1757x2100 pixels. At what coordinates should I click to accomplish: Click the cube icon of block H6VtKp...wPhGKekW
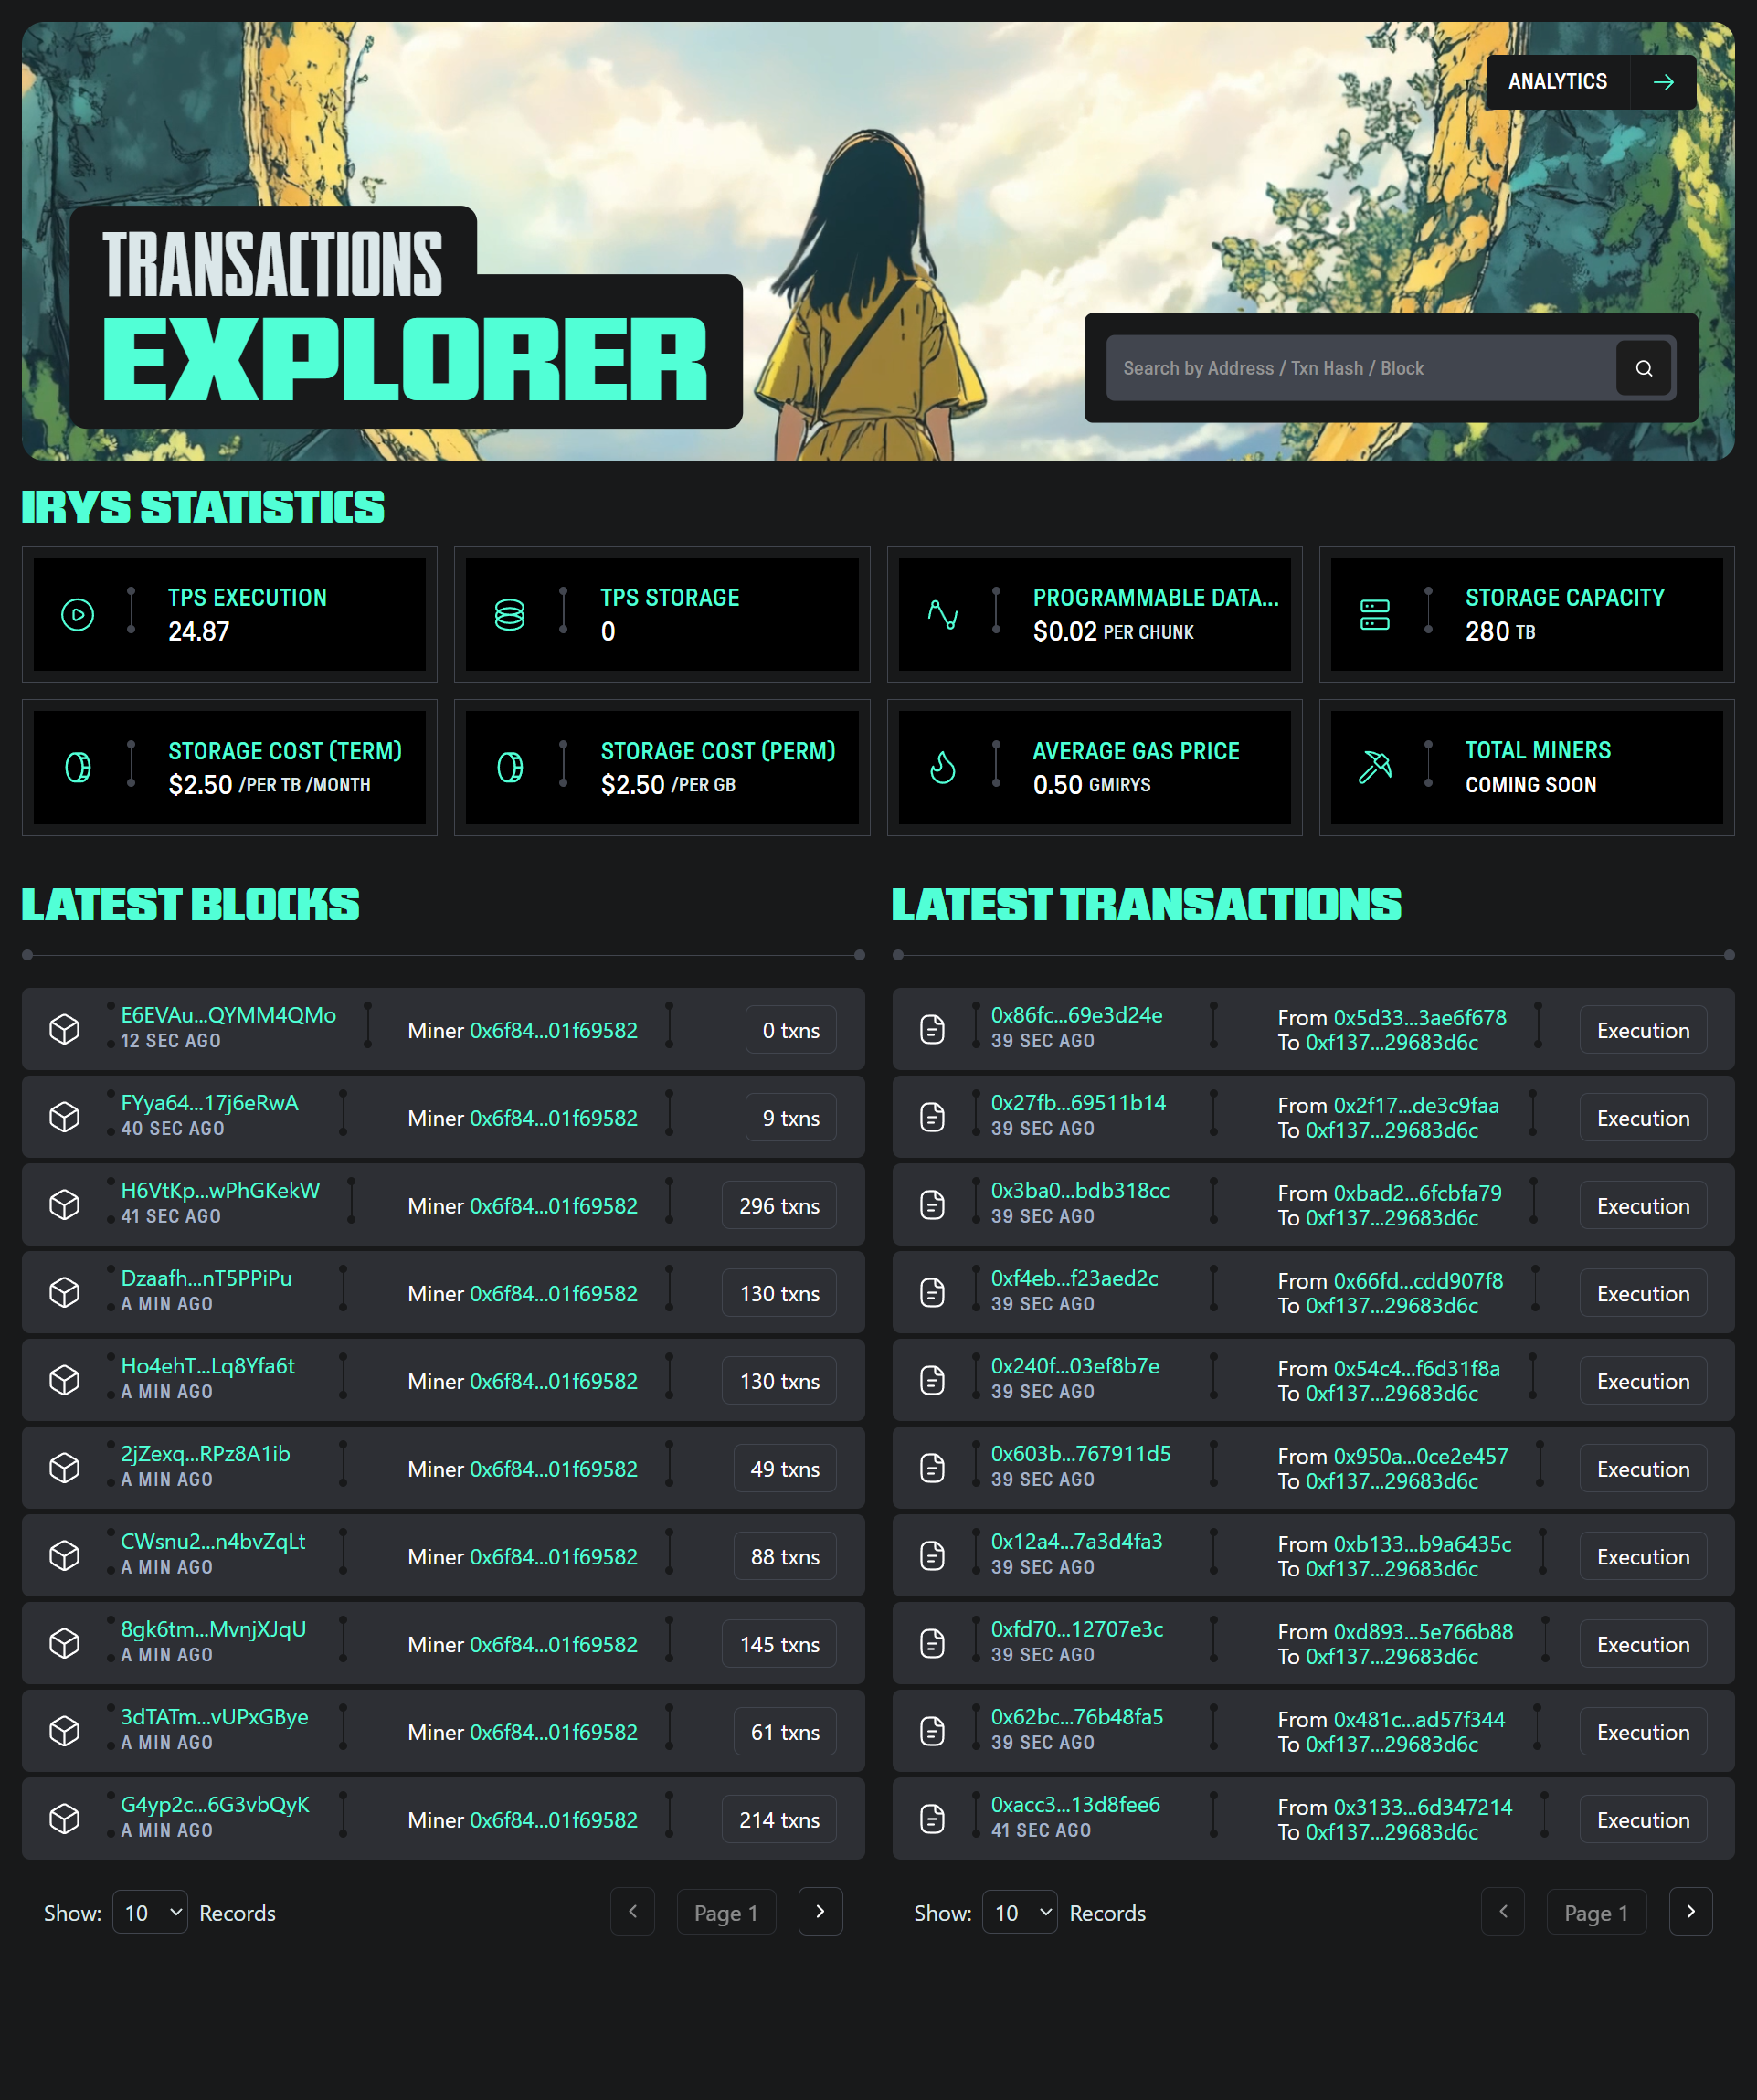[x=65, y=1204]
